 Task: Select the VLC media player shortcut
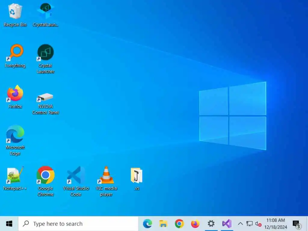click(106, 181)
